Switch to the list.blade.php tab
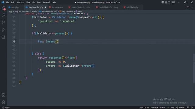The width and height of the screenshot is (195, 109). [57, 7]
